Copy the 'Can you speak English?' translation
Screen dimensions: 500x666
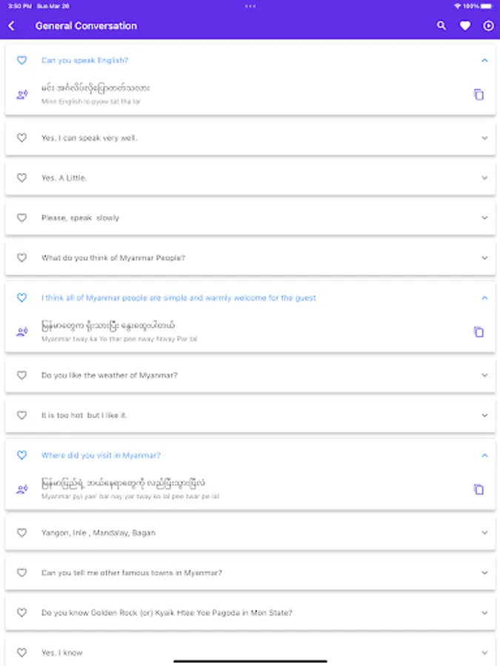click(479, 94)
